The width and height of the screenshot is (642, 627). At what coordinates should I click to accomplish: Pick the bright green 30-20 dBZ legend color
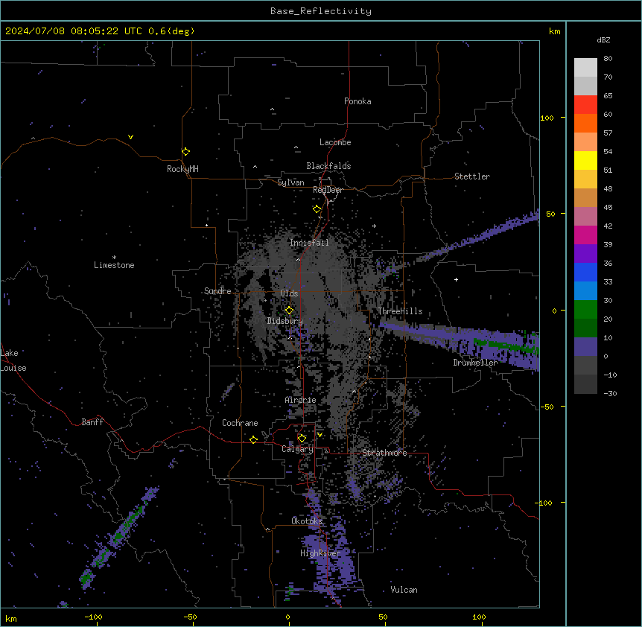(585, 310)
